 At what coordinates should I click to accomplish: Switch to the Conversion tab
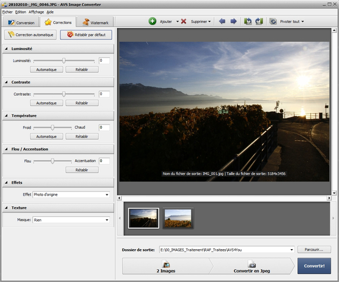[x=21, y=22]
